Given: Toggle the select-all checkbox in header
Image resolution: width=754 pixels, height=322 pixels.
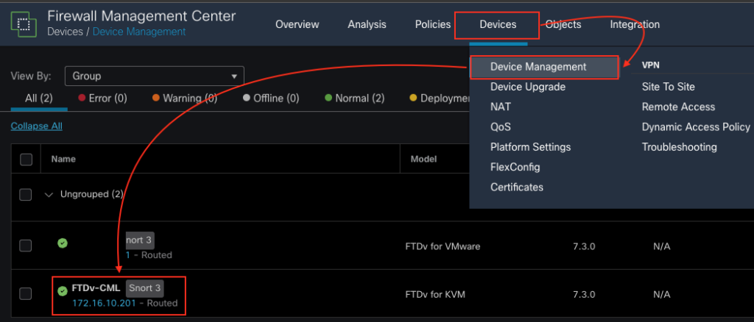Looking at the screenshot, I should [x=26, y=160].
